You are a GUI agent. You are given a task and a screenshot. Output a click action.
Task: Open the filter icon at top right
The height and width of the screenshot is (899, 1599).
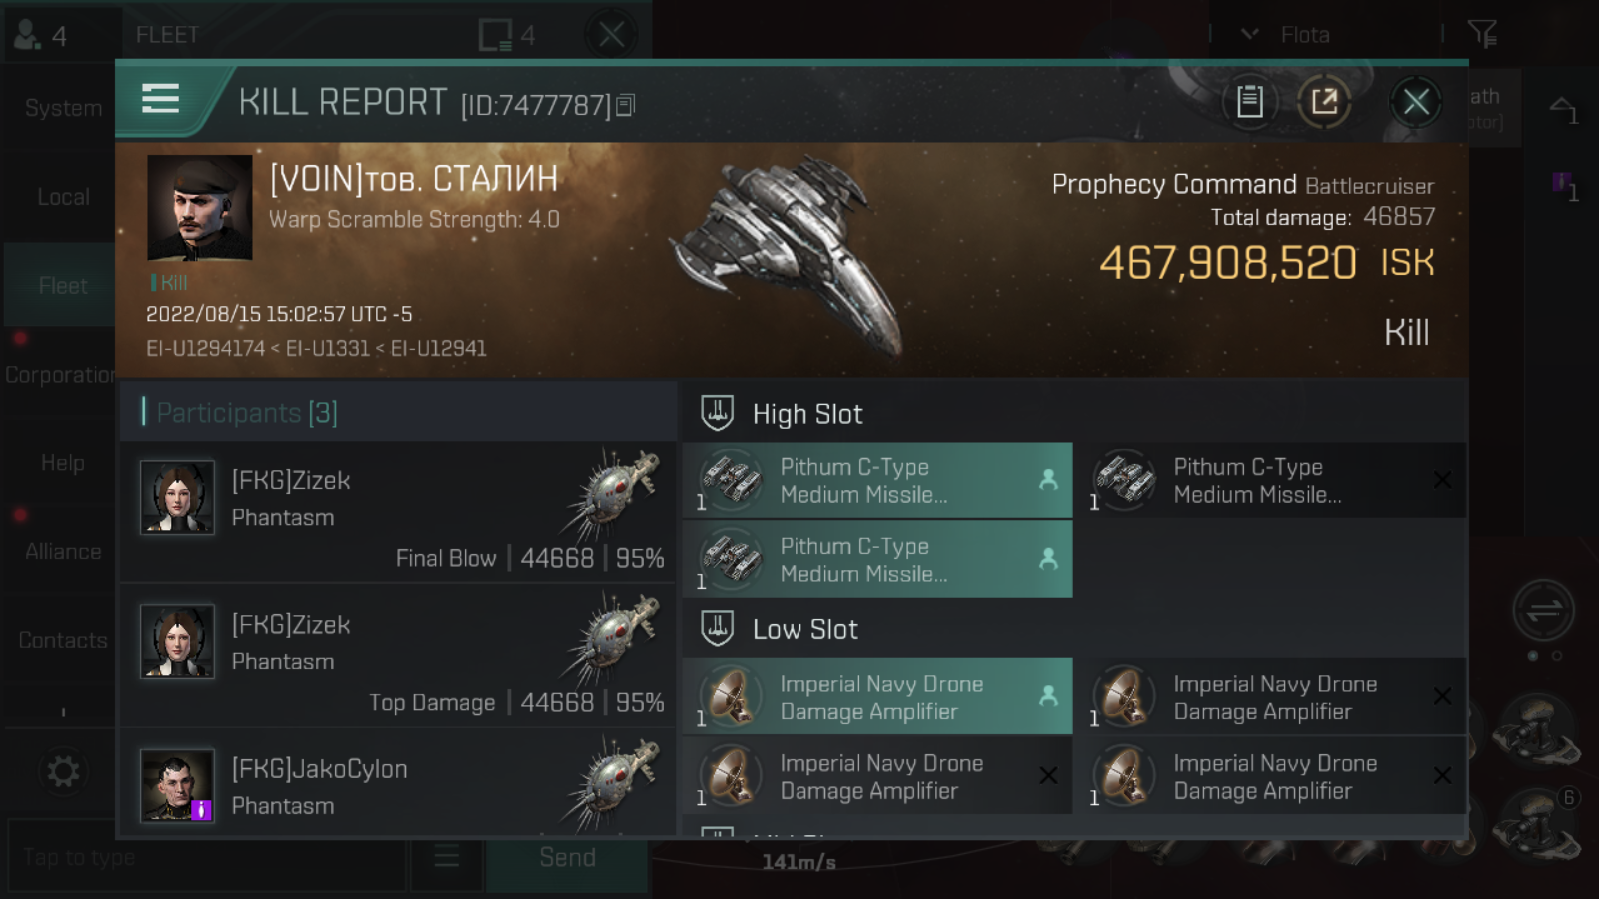pos(1482,35)
